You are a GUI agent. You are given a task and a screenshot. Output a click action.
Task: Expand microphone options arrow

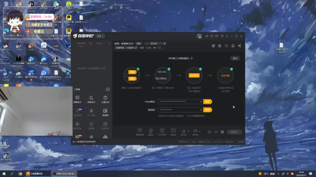coord(188,131)
